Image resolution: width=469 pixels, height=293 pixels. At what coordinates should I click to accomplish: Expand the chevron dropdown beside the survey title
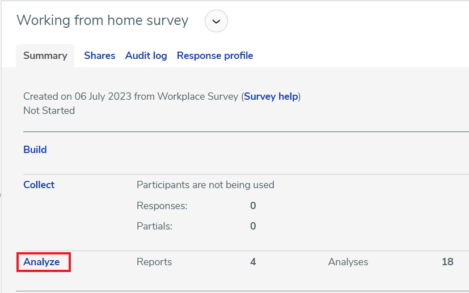click(x=216, y=21)
